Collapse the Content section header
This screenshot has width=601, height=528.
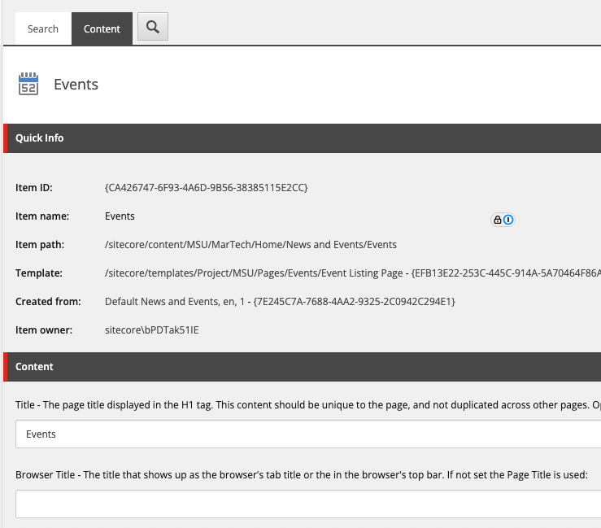pos(302,367)
